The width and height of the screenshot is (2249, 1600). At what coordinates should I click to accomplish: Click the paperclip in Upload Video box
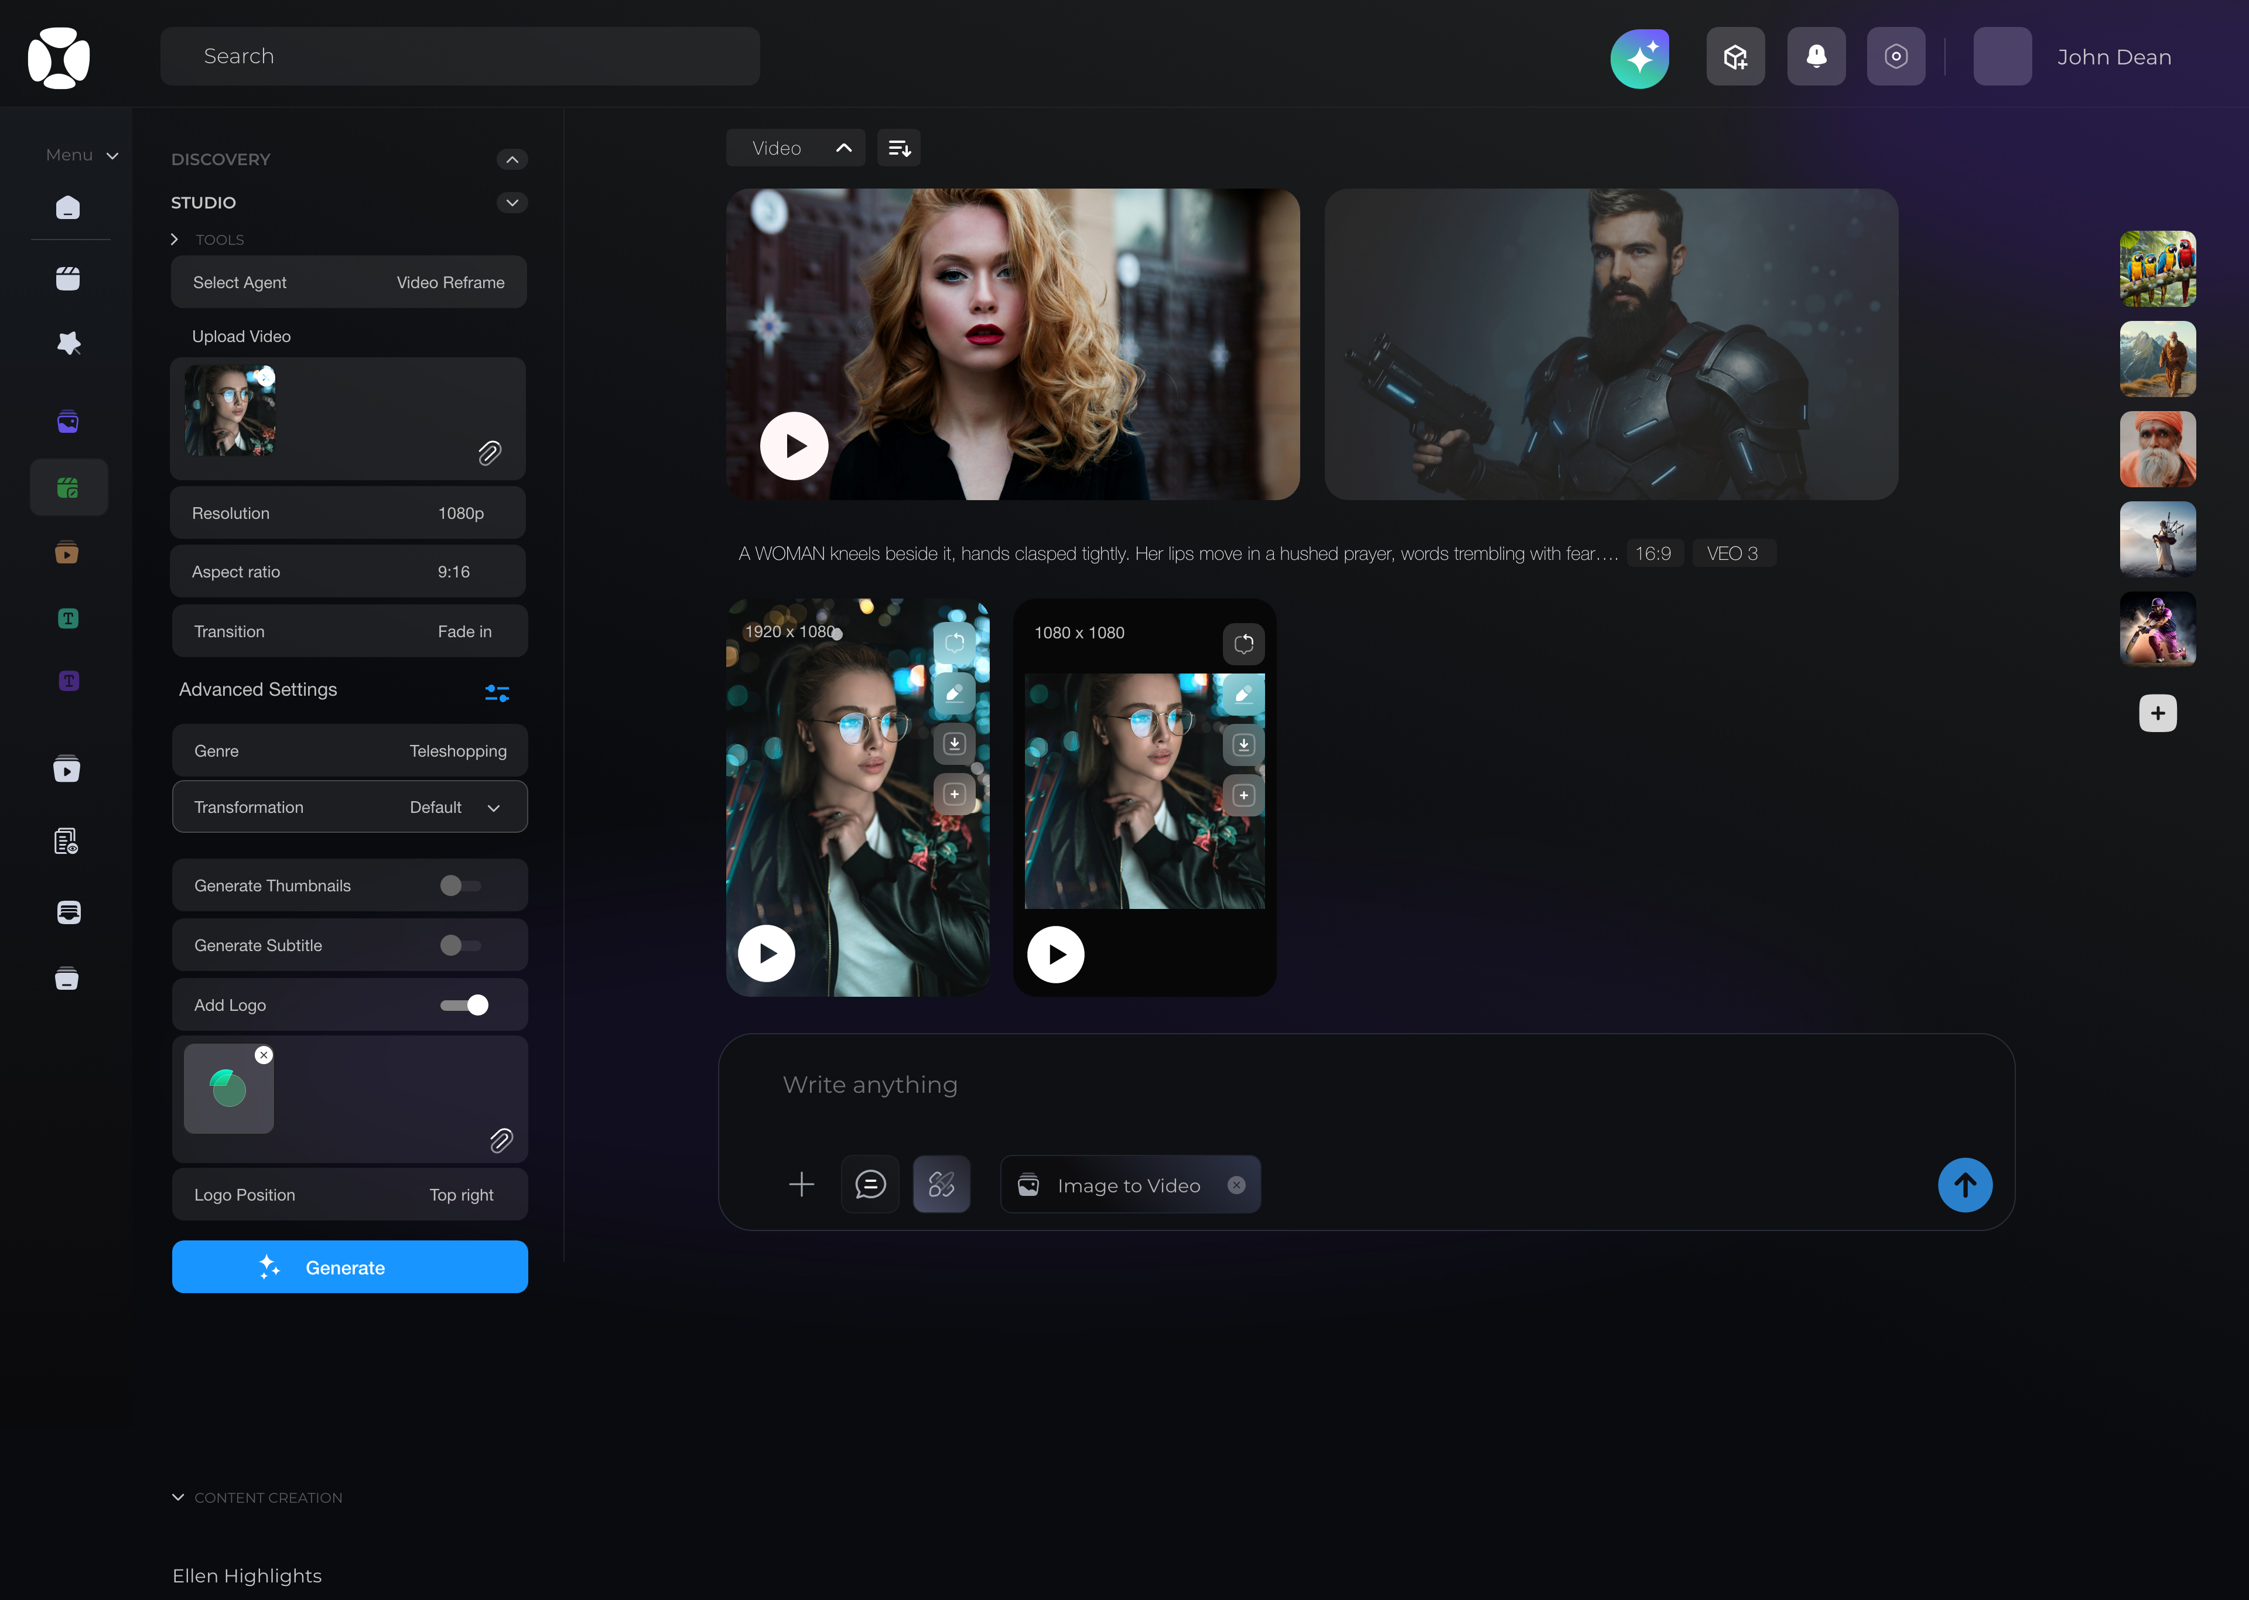click(490, 452)
